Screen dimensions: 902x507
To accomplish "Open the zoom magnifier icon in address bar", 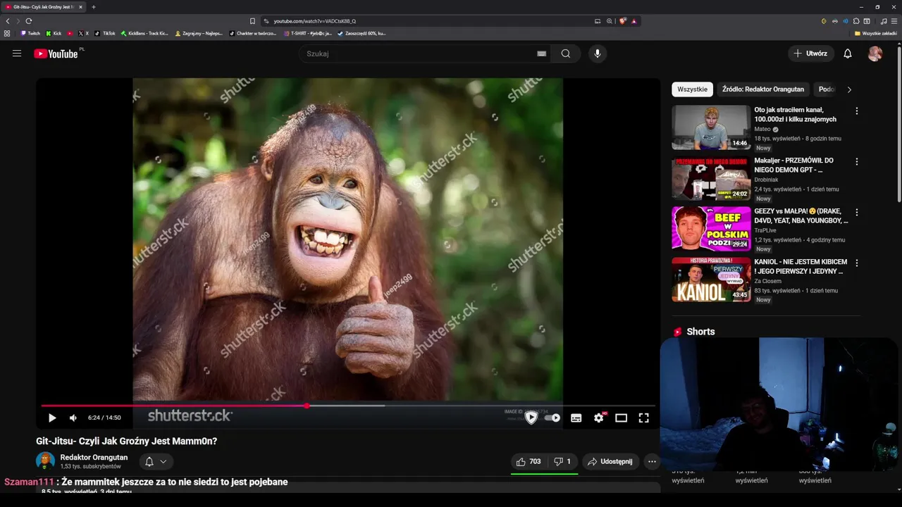I will coord(610,21).
